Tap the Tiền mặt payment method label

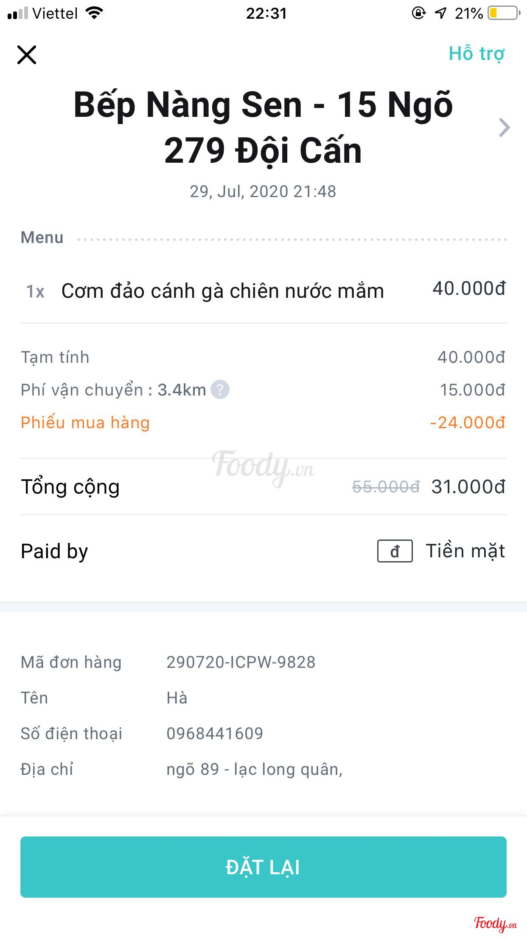coord(465,551)
